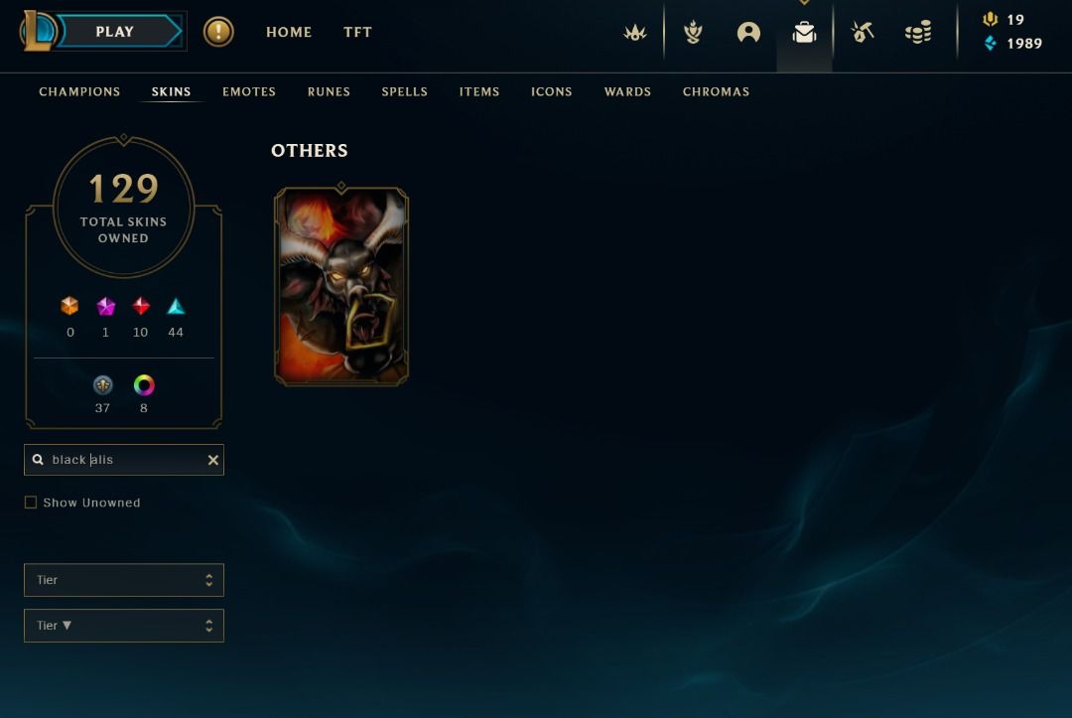Select the Alistar skin thumbnail
This screenshot has height=718, width=1072.
(x=341, y=286)
